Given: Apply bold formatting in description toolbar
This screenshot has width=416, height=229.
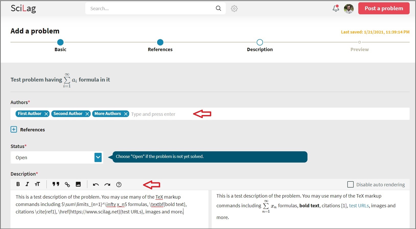Looking at the screenshot, I should 18,184.
